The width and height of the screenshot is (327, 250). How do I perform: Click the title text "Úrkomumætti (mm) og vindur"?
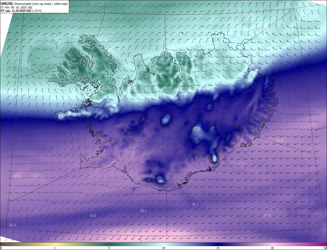pos(33,4)
